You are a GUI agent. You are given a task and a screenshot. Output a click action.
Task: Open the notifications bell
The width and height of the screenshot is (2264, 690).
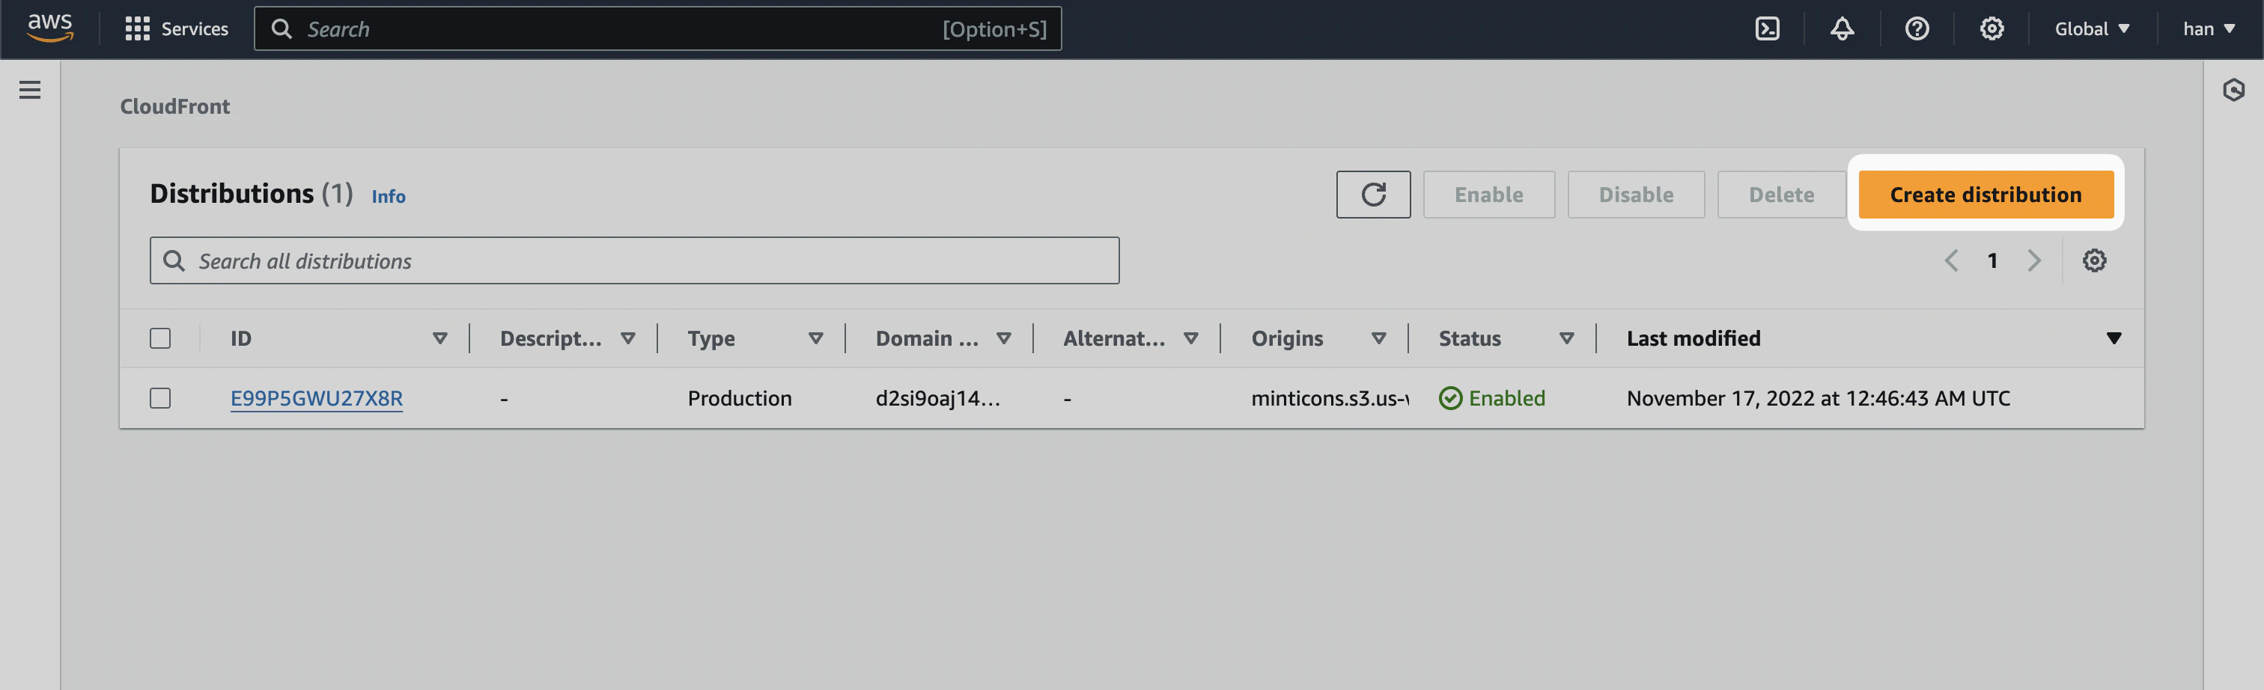[x=1841, y=28]
